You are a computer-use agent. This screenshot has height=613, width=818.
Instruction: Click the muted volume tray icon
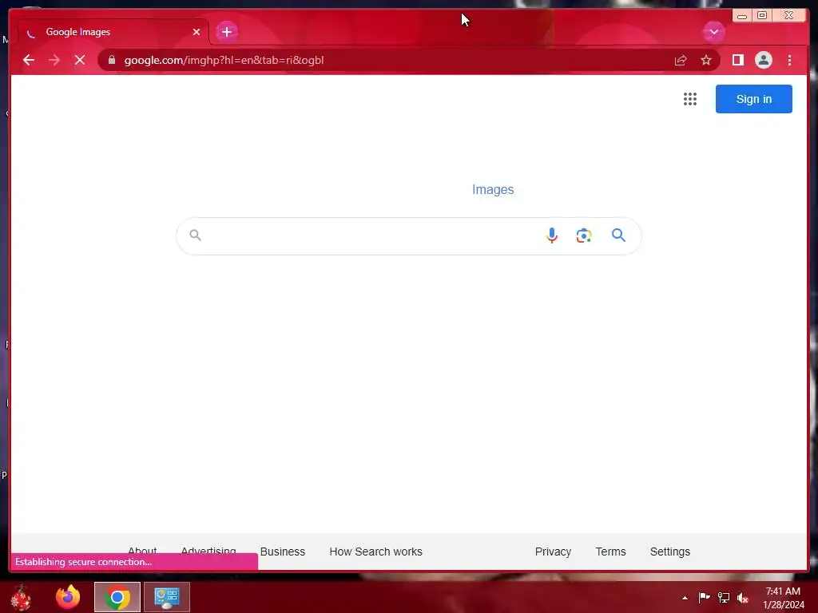(x=742, y=598)
